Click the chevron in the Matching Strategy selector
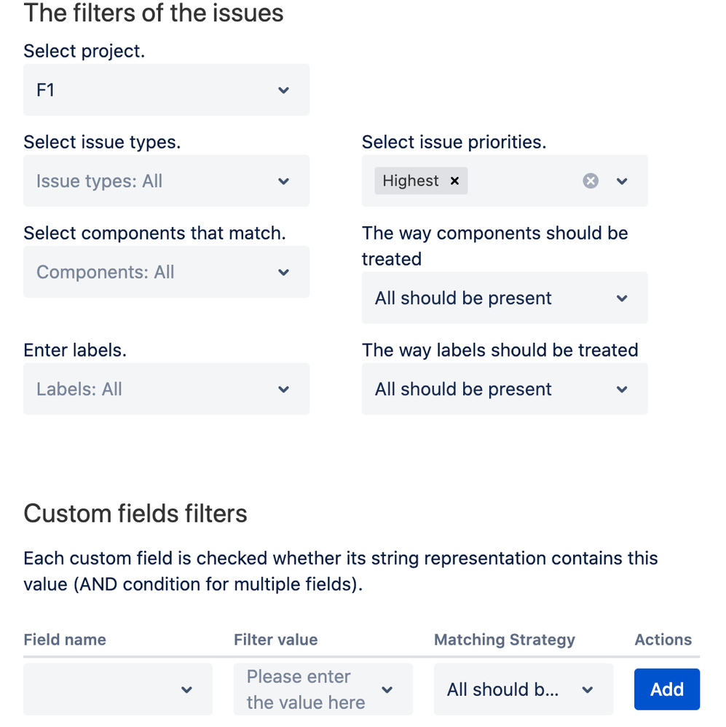The image size is (726, 727). click(588, 690)
